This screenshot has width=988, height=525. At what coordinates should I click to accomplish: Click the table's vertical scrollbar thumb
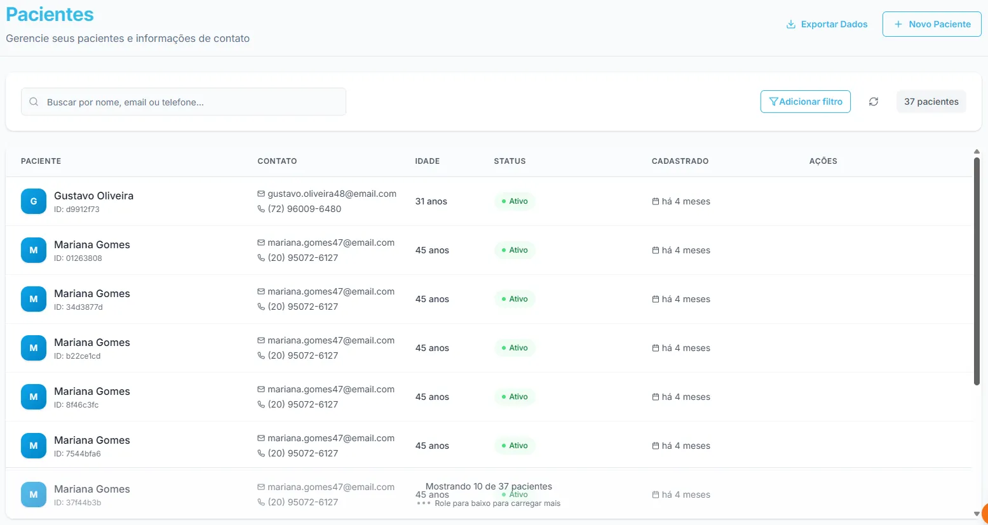[x=977, y=270]
